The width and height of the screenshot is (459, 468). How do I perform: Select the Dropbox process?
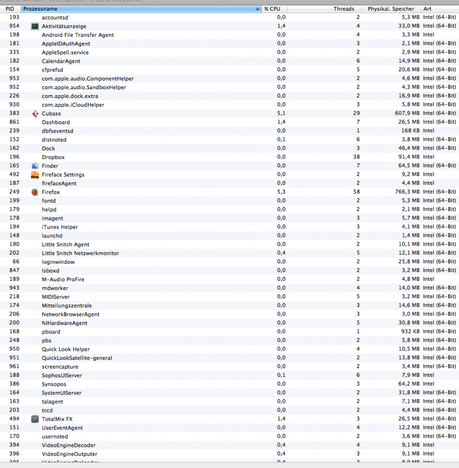(x=53, y=157)
